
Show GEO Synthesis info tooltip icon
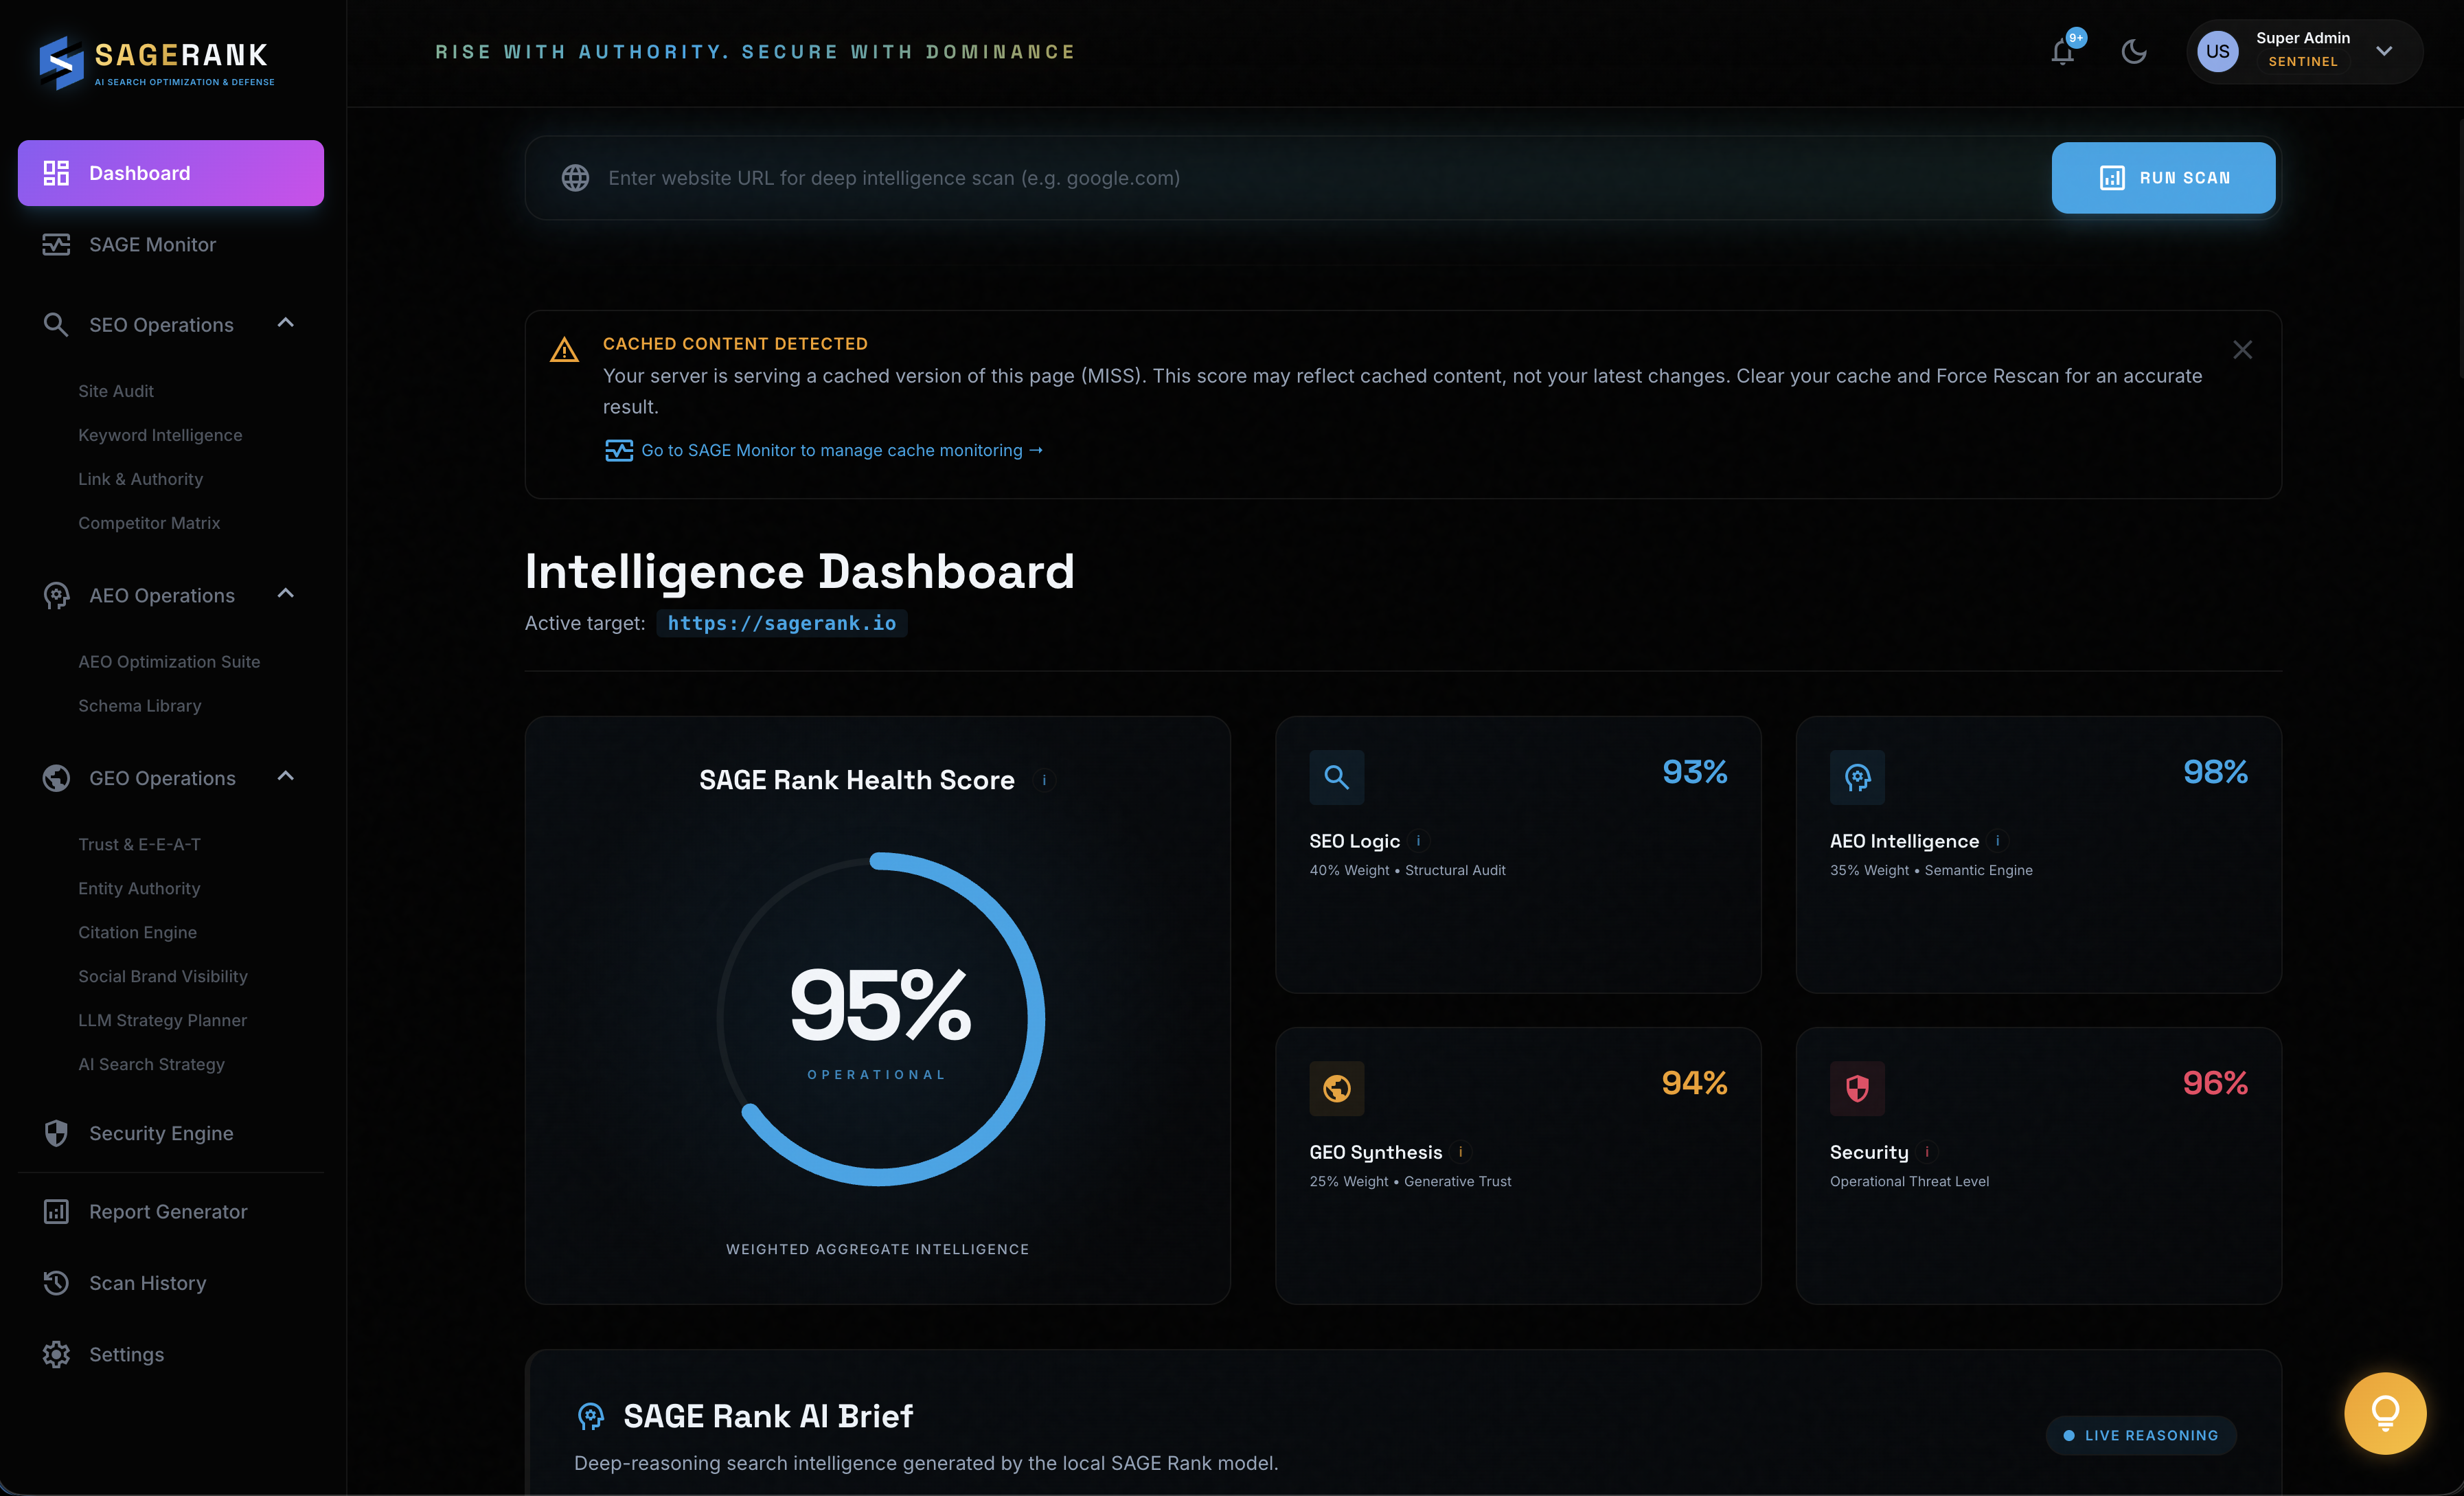[x=1460, y=1152]
